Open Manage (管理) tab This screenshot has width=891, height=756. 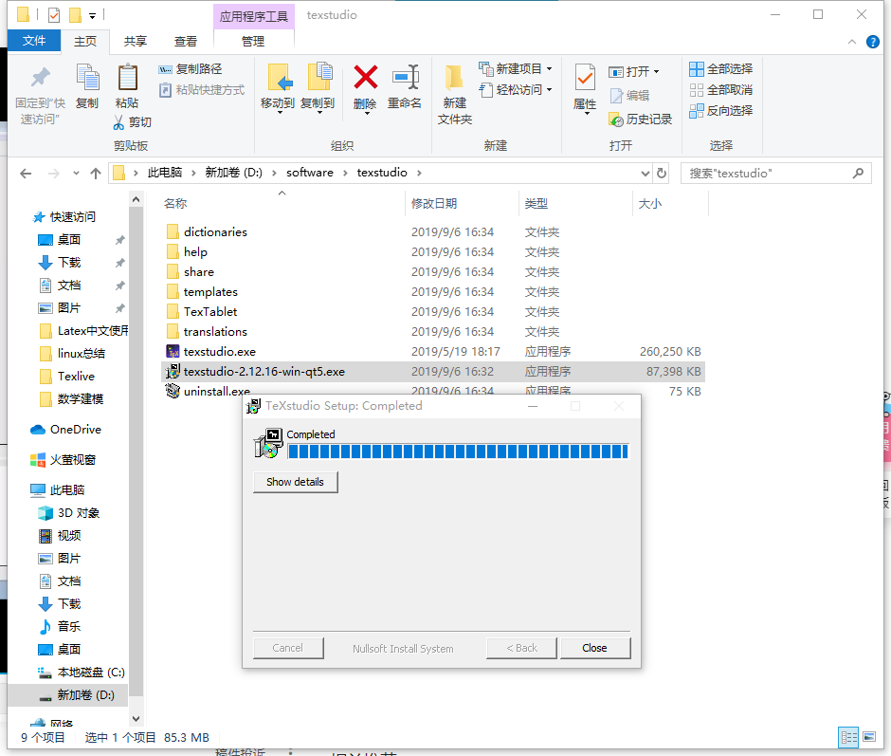pos(253,41)
